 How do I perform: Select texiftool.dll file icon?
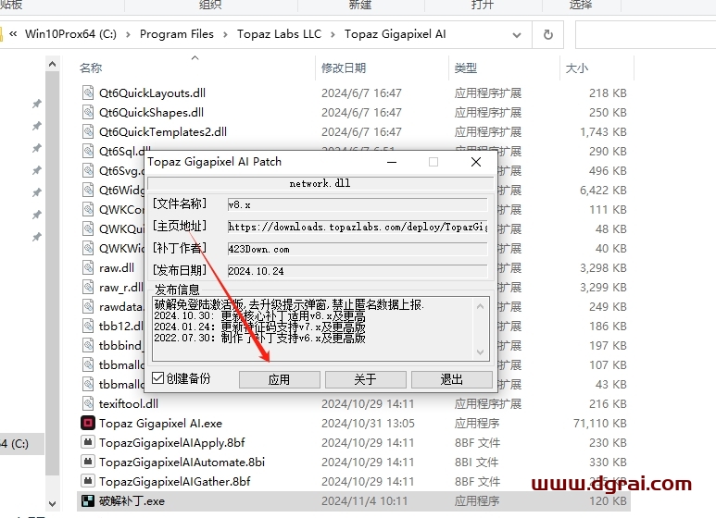pos(88,403)
